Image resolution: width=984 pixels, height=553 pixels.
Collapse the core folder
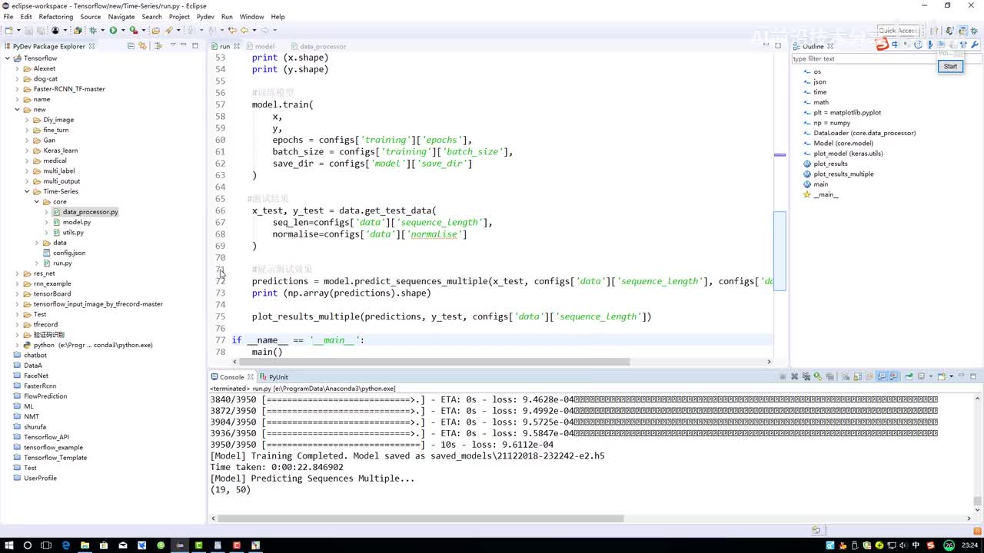click(x=37, y=202)
